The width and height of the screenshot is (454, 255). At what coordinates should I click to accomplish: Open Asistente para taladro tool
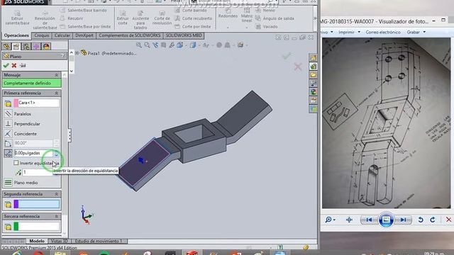(140, 20)
